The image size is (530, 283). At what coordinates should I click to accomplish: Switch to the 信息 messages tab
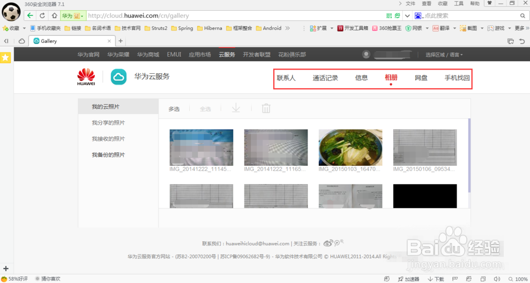tap(361, 78)
